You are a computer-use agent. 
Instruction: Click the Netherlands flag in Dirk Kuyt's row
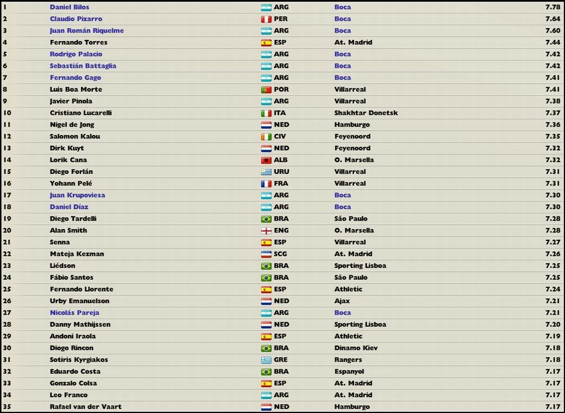(x=266, y=148)
